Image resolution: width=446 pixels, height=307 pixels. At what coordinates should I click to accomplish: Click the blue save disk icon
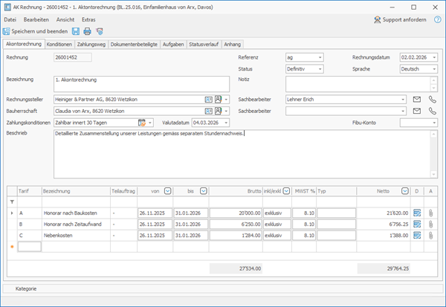click(76, 31)
